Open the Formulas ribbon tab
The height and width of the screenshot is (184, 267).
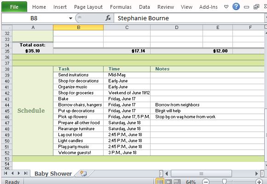coord(121,7)
